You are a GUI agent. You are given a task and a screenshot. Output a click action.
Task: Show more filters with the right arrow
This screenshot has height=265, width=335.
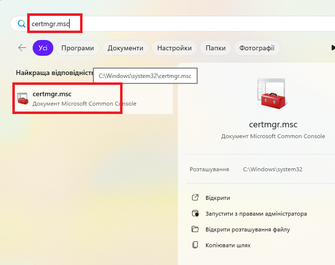333,48
